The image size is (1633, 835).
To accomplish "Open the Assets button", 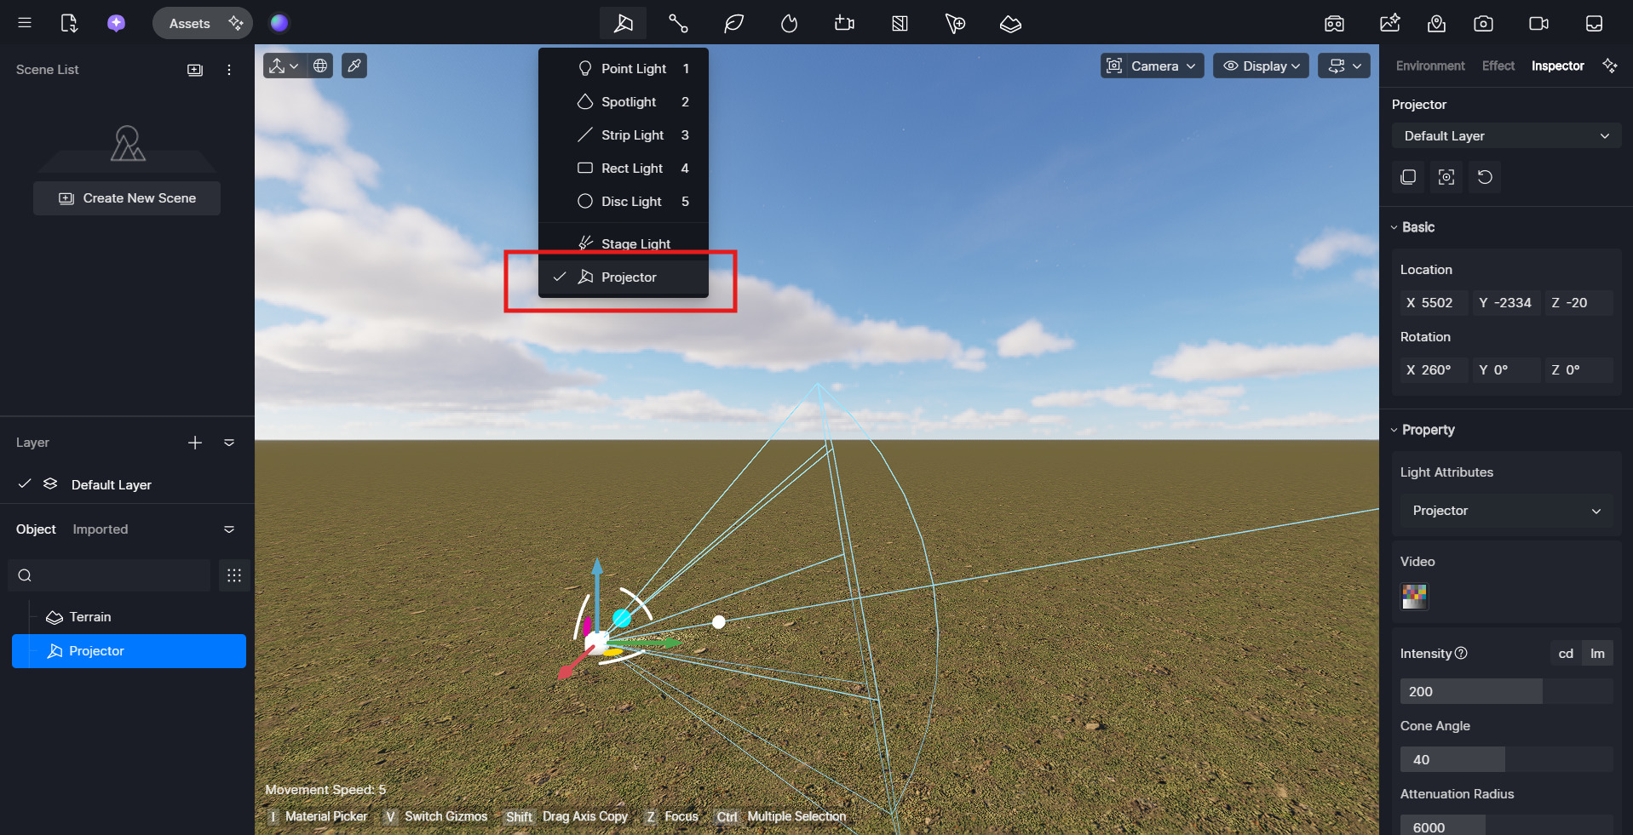I will [189, 23].
